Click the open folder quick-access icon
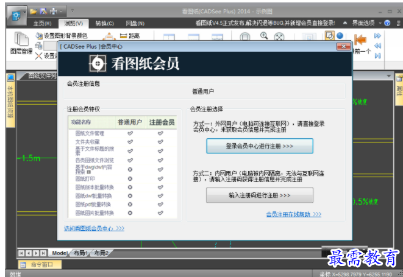The height and width of the screenshot is (277, 403). tap(34, 12)
